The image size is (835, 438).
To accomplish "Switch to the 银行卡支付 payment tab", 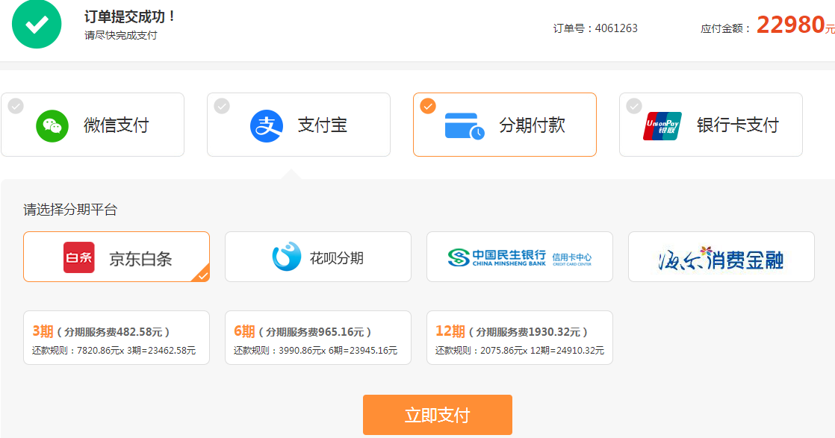I will [x=710, y=125].
